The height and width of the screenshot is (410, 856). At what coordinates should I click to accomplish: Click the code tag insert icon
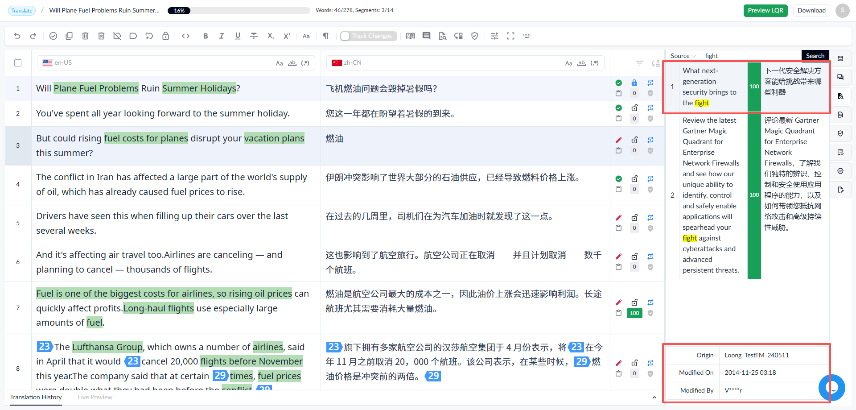(186, 36)
